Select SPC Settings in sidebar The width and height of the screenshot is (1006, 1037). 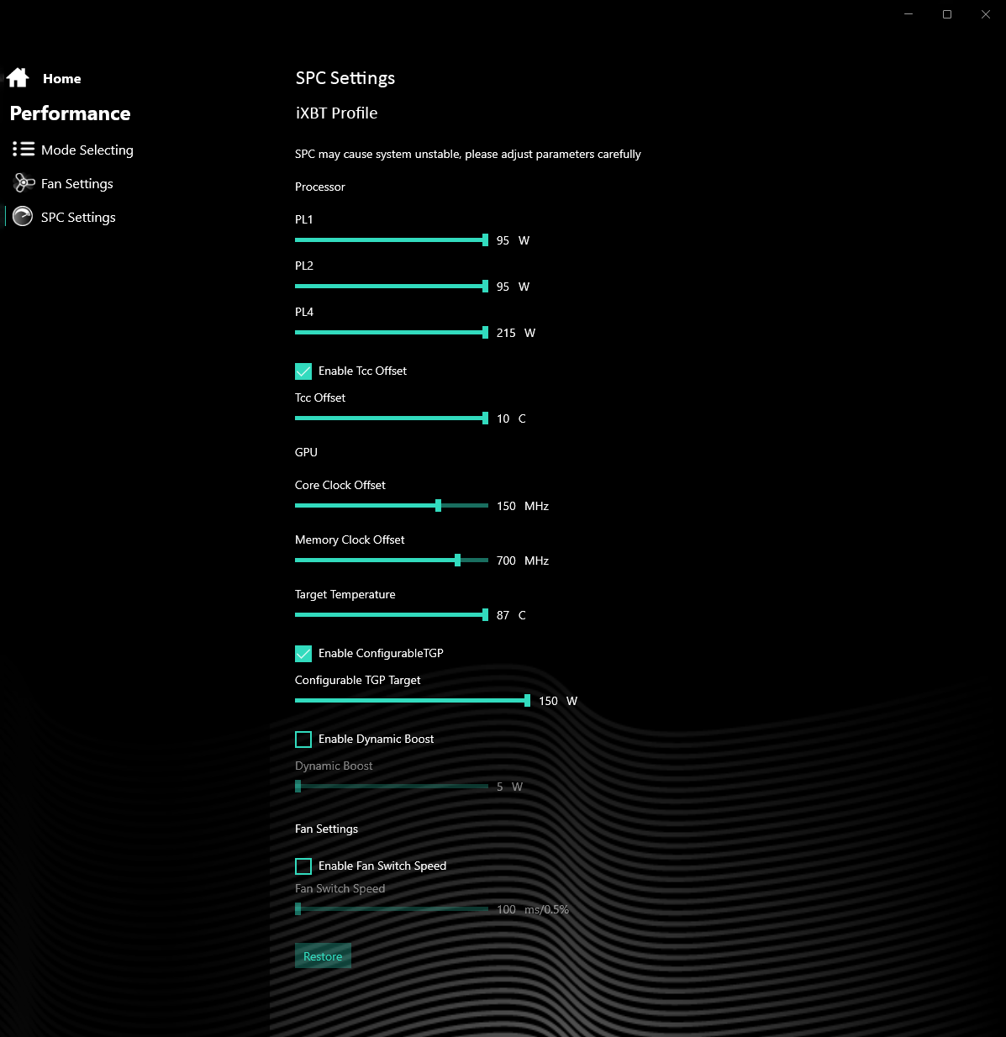coord(78,218)
